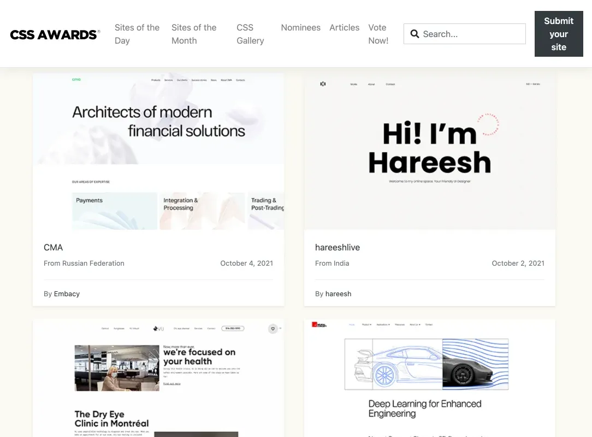Viewport: 592px width, 437px height.
Task: Click the hareeshlive title link
Action: tap(338, 247)
